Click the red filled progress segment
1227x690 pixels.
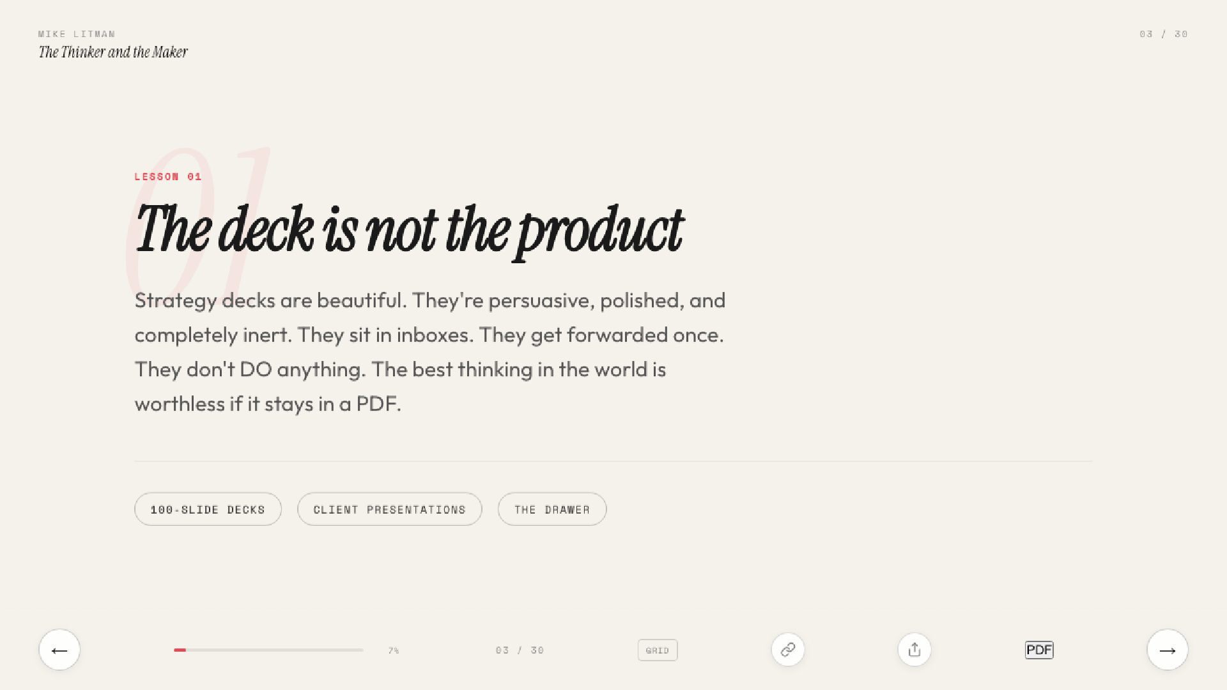180,650
